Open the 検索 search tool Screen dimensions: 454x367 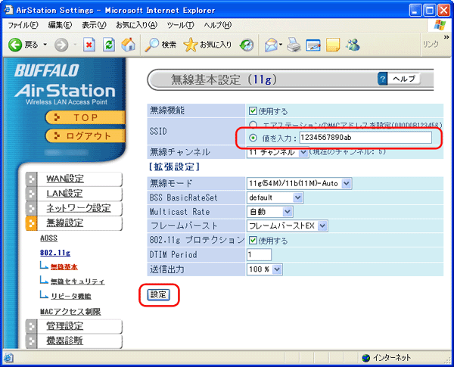(x=160, y=45)
